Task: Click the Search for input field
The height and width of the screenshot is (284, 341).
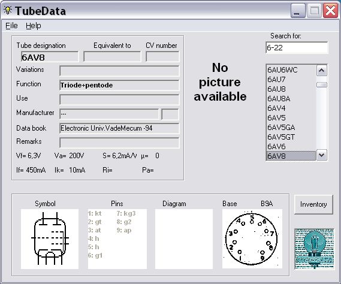Action: 297,47
